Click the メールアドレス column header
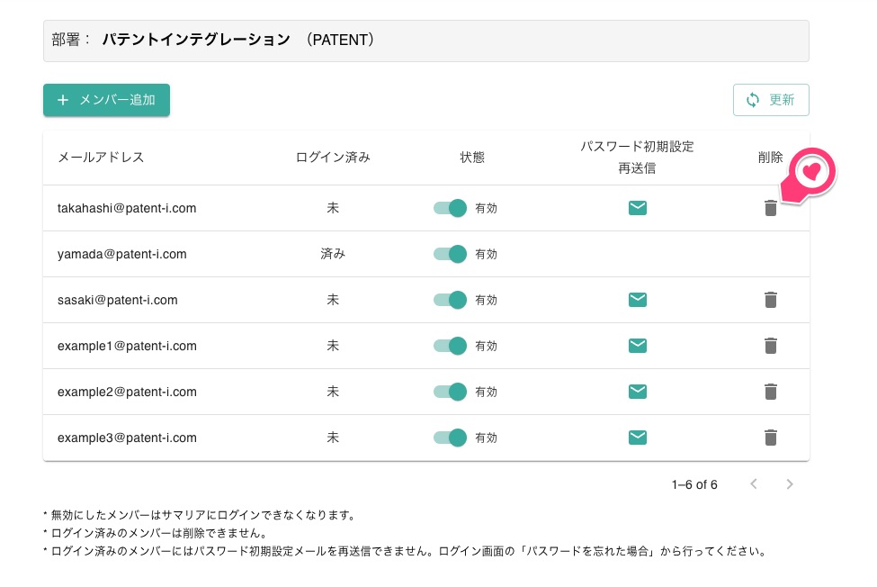The image size is (877, 587). (102, 158)
